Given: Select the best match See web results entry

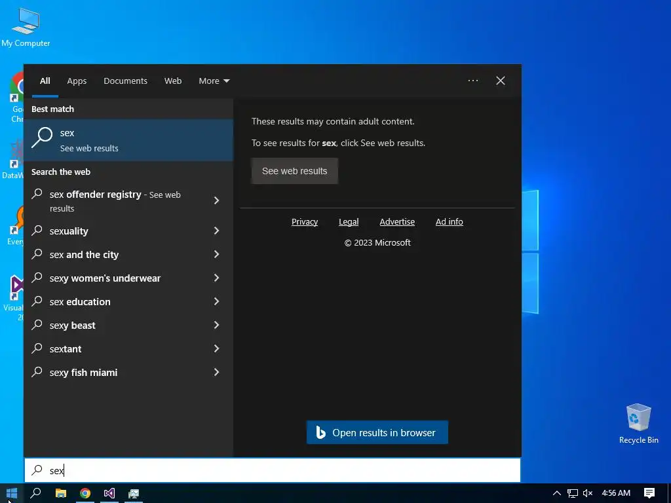Looking at the screenshot, I should [x=128, y=140].
